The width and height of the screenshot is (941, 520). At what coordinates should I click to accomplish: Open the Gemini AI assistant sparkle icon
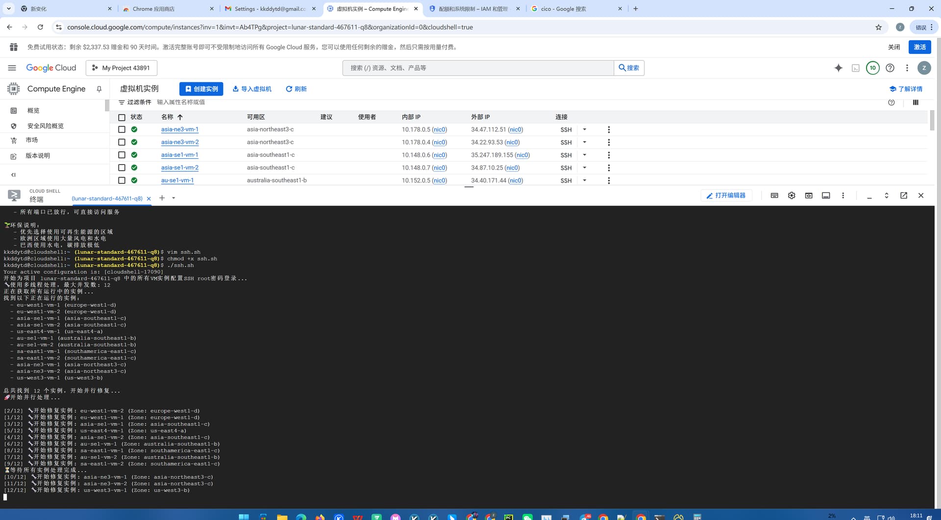[x=838, y=68]
